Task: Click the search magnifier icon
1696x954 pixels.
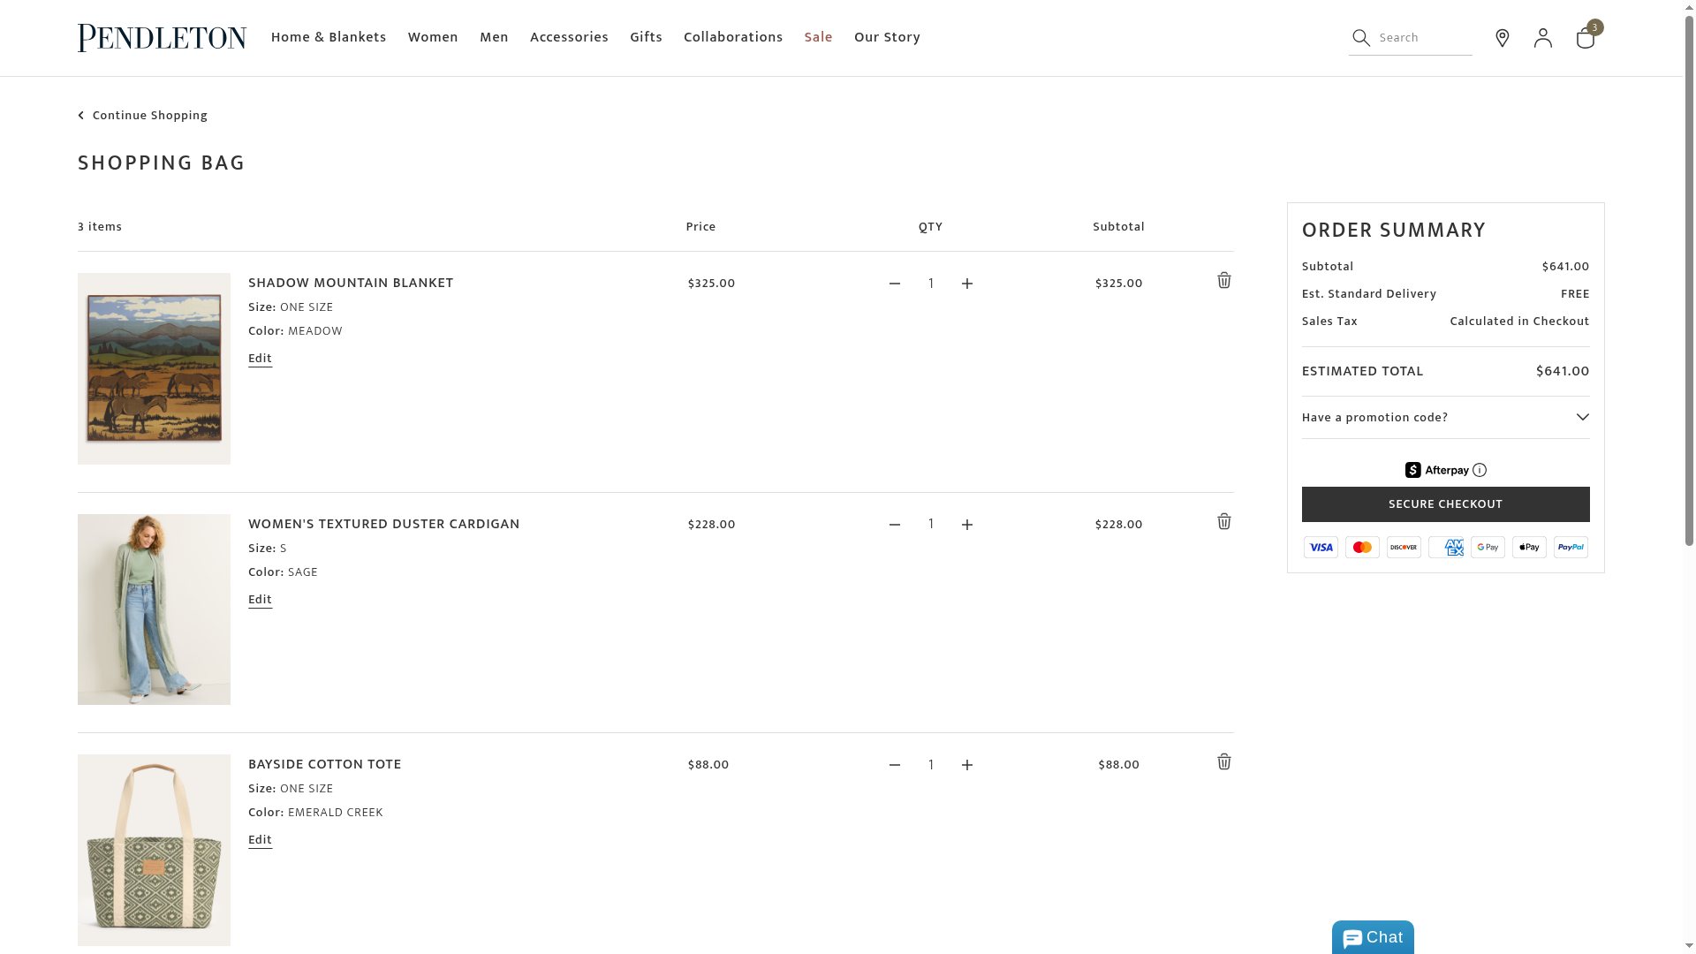Action: (1361, 38)
